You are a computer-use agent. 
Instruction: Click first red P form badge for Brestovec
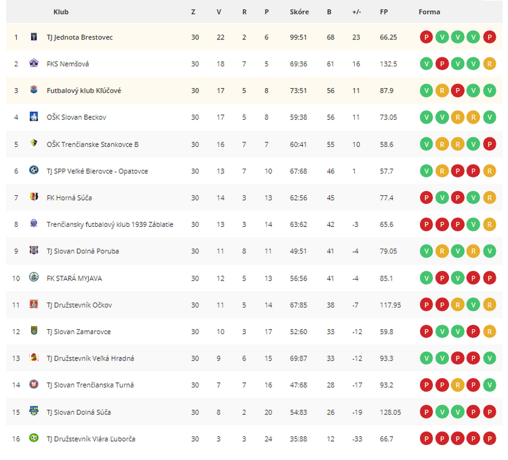coord(426,37)
